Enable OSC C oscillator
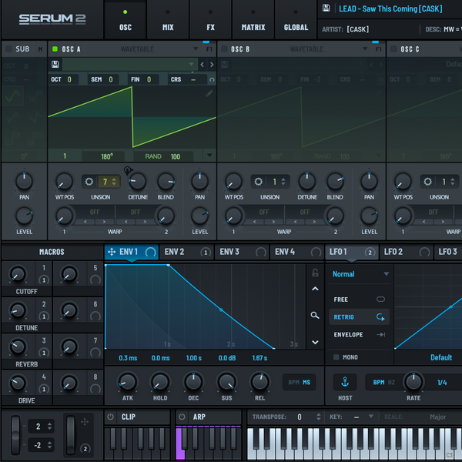This screenshot has width=462, height=462. pyautogui.click(x=393, y=49)
